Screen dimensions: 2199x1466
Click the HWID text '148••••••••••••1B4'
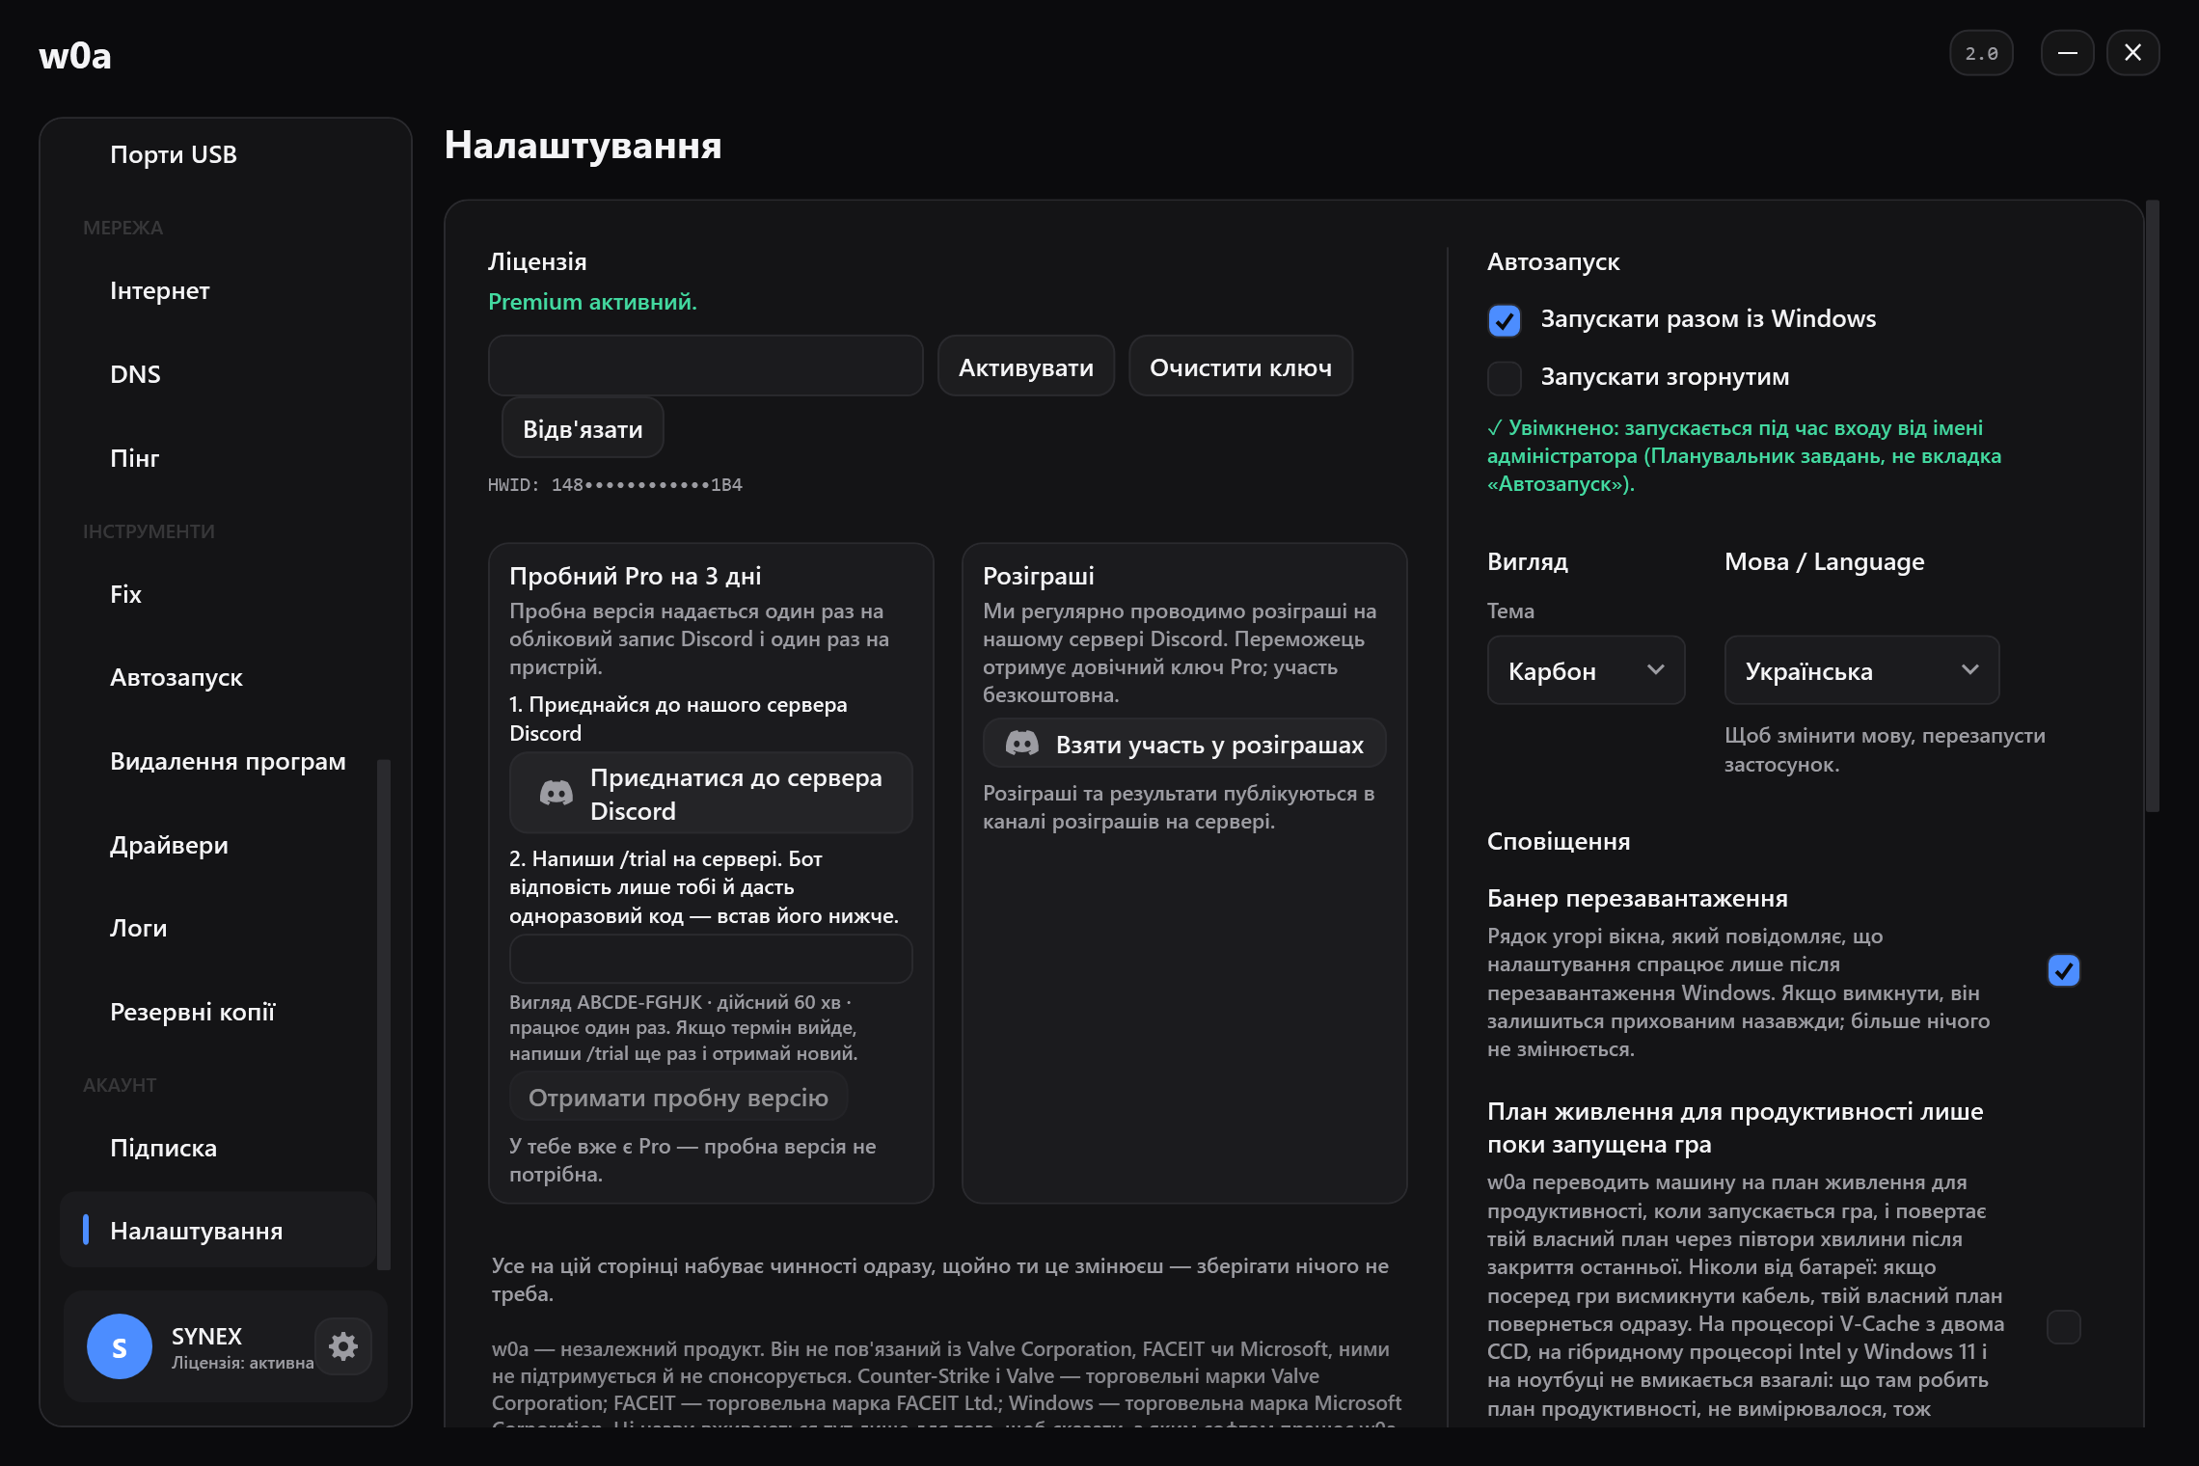[x=647, y=485]
